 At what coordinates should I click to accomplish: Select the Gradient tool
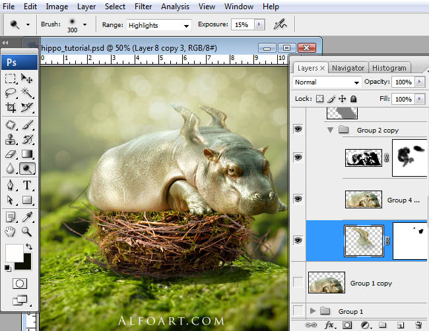(x=27, y=154)
